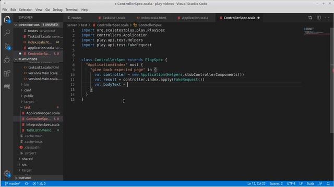The height and width of the screenshot is (187, 334).
Task: Open the Manage gear icon
Action: click(7, 174)
